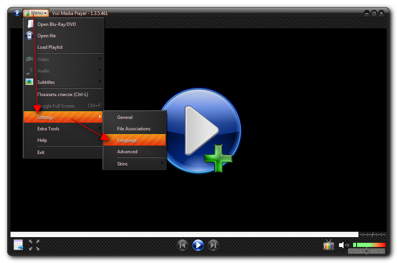Toggle full screen with the expand arrows icon

(x=34, y=245)
